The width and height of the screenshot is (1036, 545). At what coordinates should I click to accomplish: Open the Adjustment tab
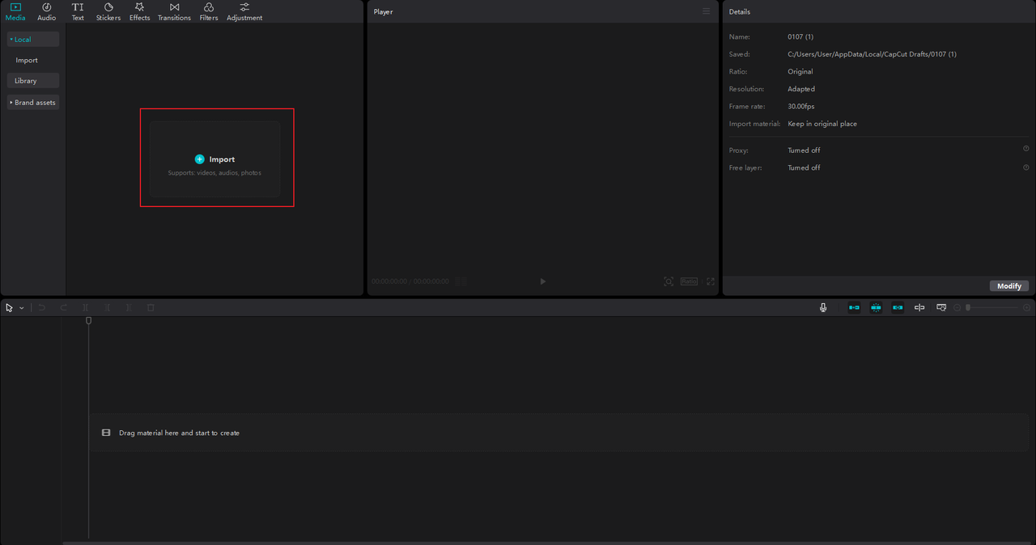click(x=244, y=11)
